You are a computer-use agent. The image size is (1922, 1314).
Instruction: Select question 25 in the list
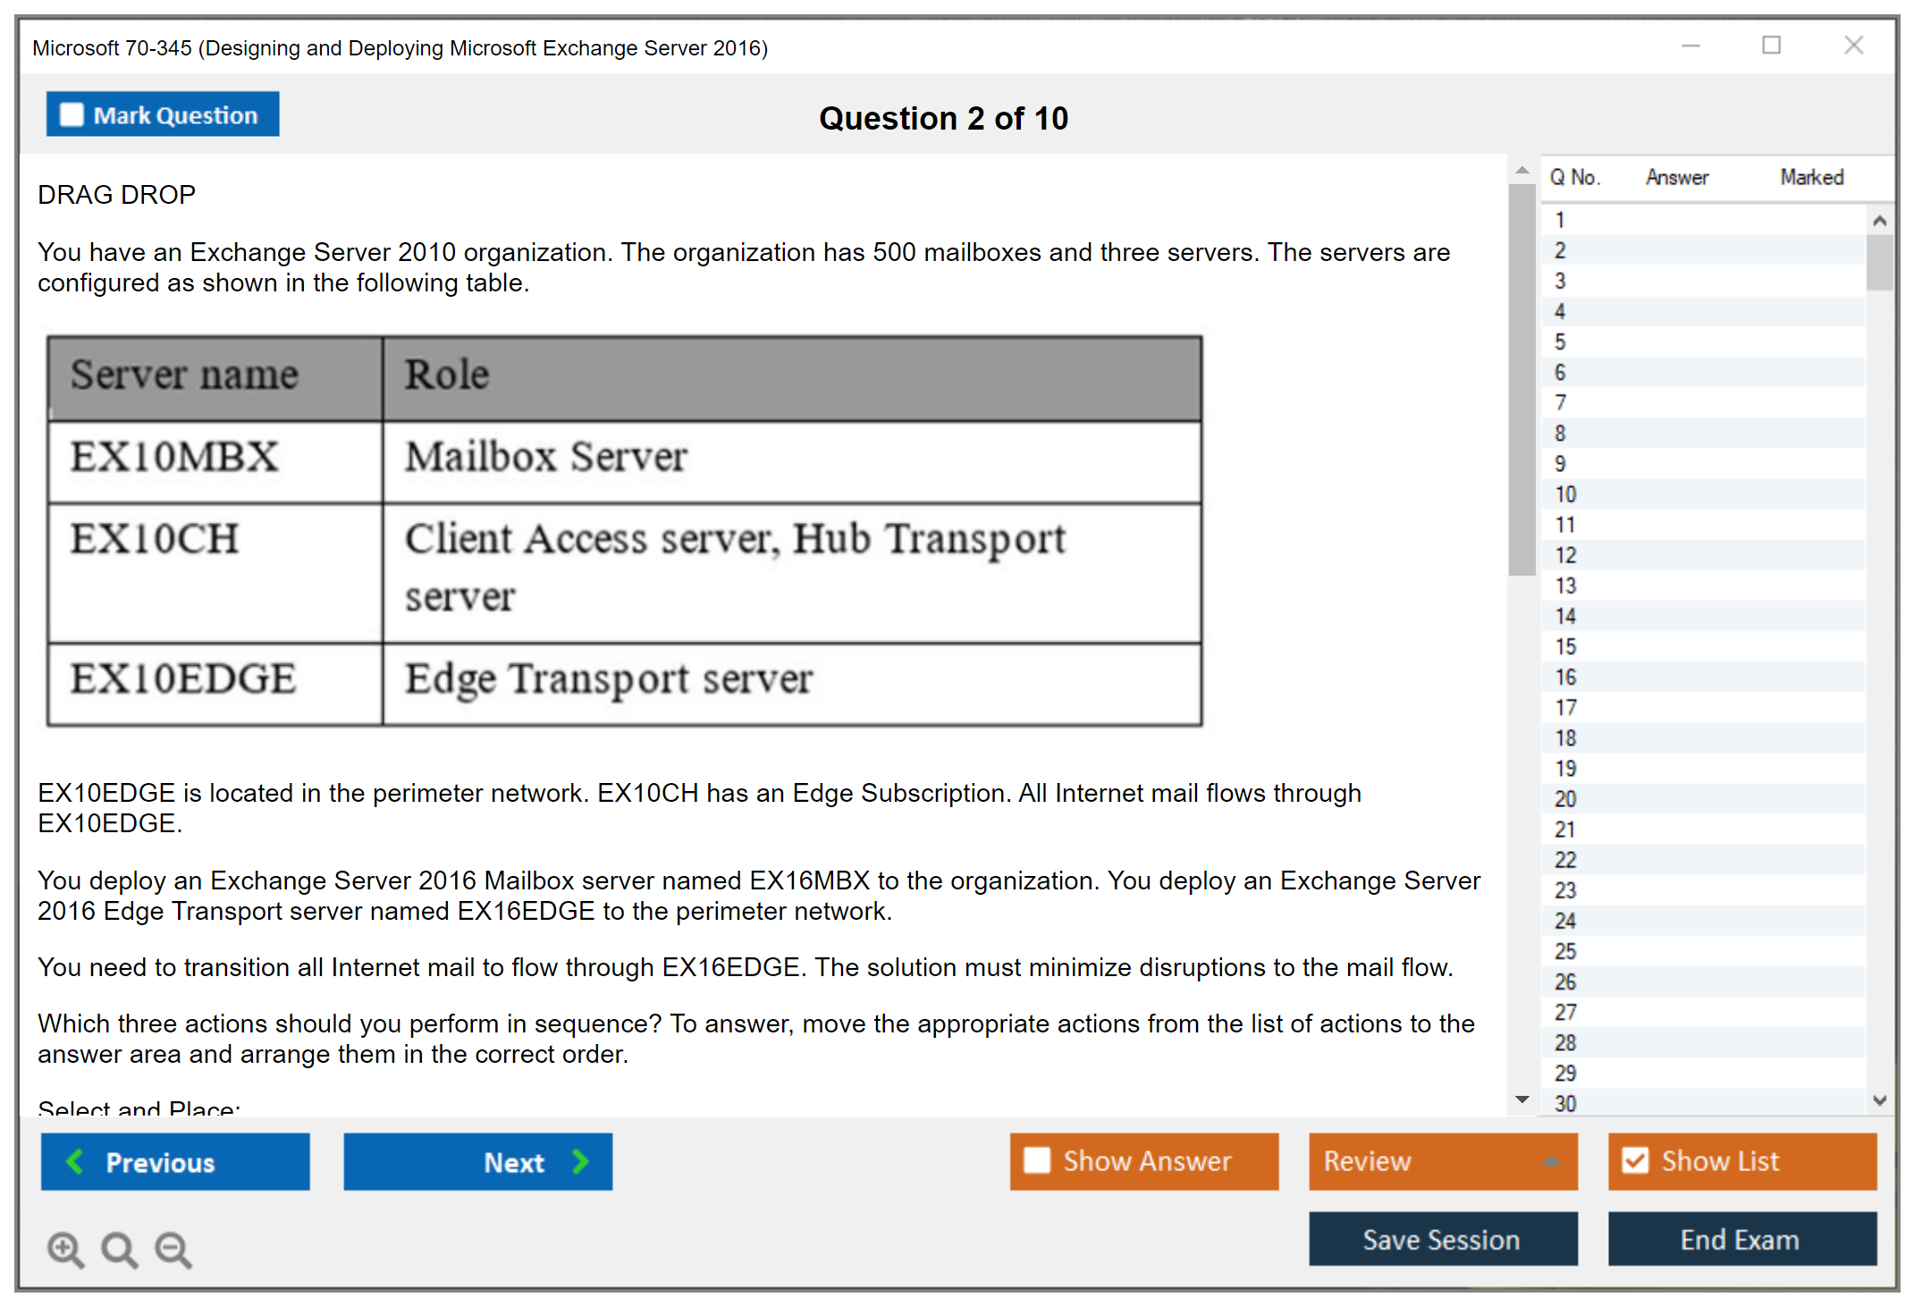(1565, 951)
